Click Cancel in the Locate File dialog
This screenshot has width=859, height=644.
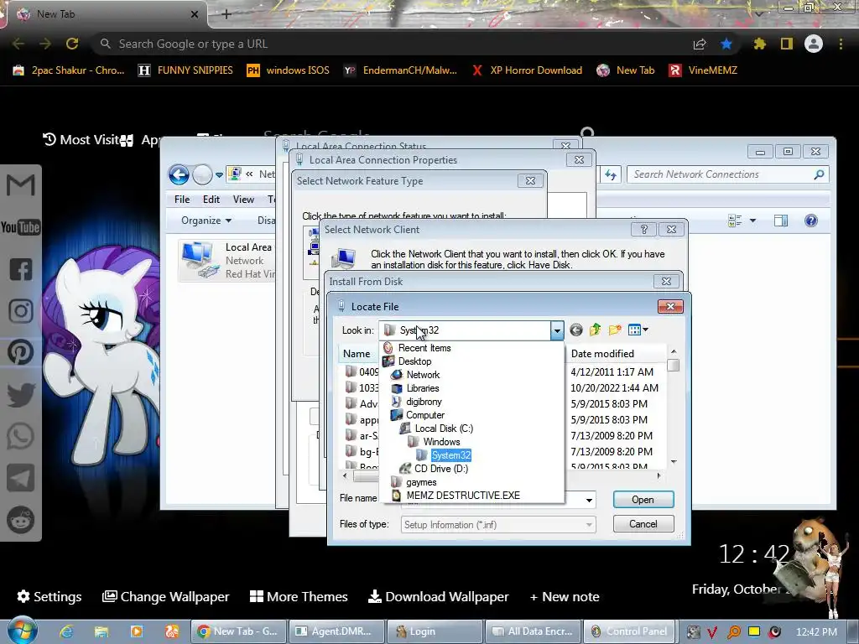click(x=643, y=524)
